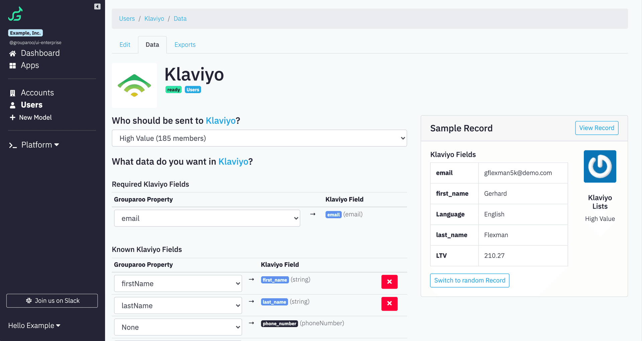Image resolution: width=642 pixels, height=341 pixels.
Task: Remove the lastName mapping row
Action: 390,304
